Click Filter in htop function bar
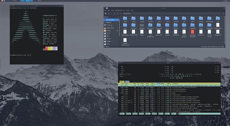Image resolution: width=230 pixels, height=126 pixels. pyautogui.click(x=141, y=114)
